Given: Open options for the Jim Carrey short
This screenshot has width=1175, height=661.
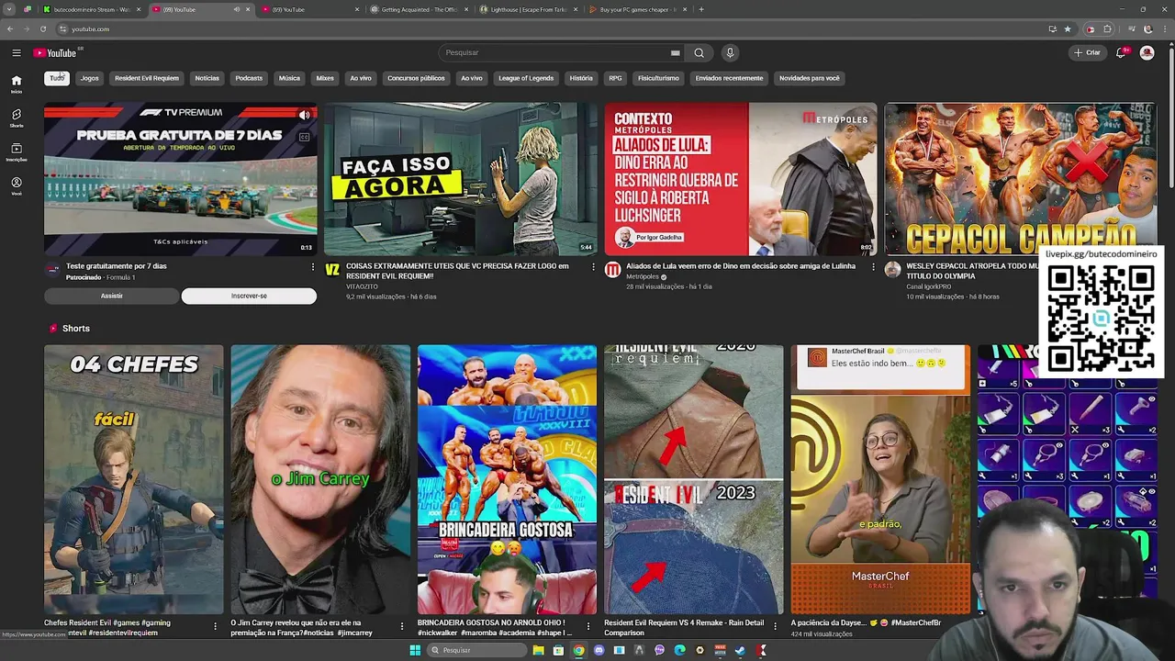Looking at the screenshot, I should [402, 626].
